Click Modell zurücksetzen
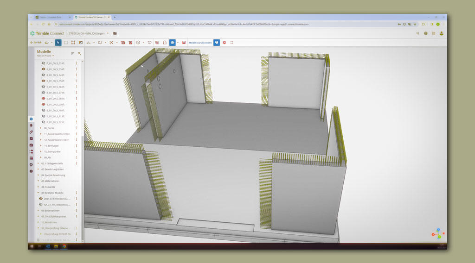475x263 pixels. [200, 43]
